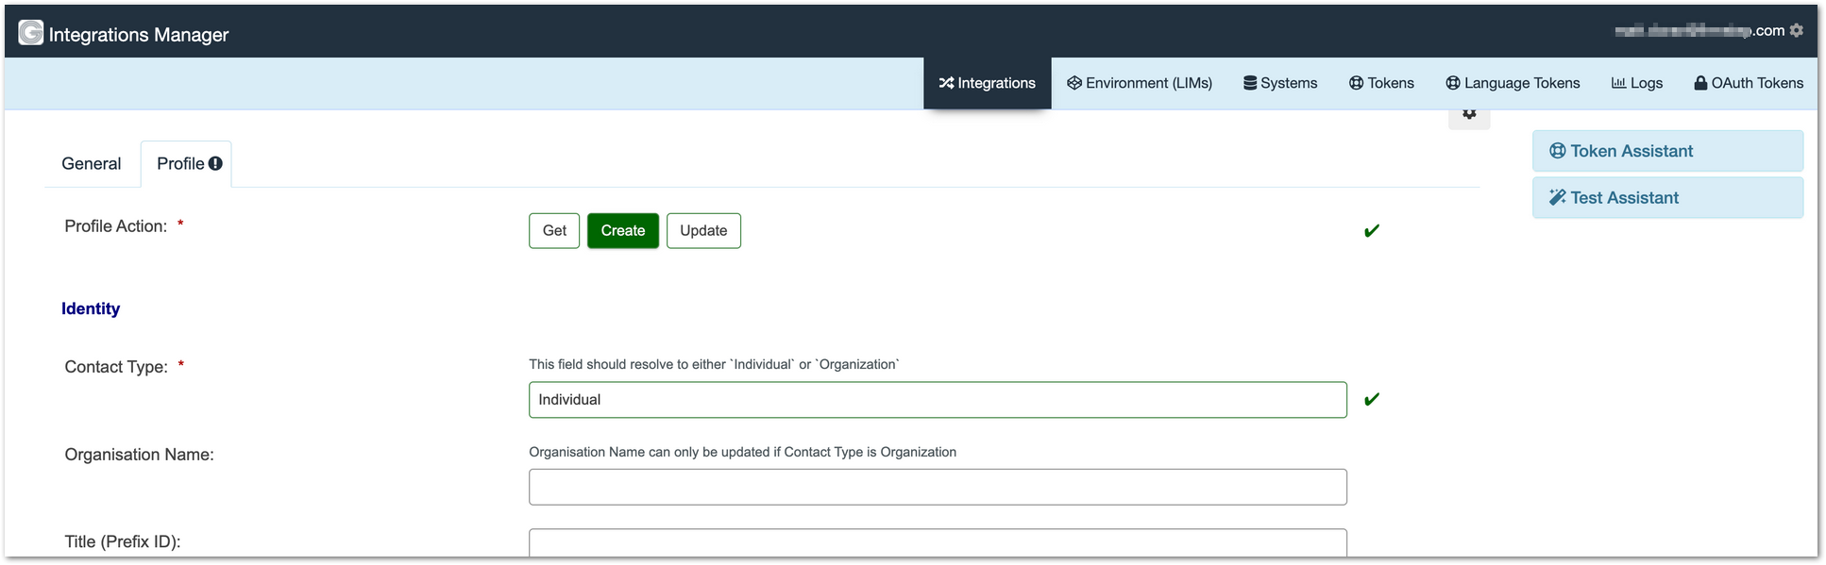Click the Integrations Manager logo icon
1826x565 pixels.
point(31,33)
